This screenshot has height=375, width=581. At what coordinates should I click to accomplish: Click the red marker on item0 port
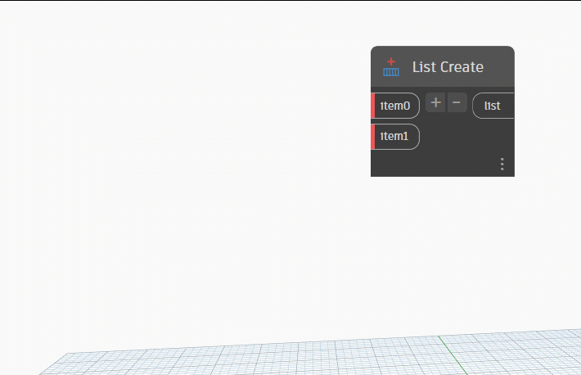(373, 106)
